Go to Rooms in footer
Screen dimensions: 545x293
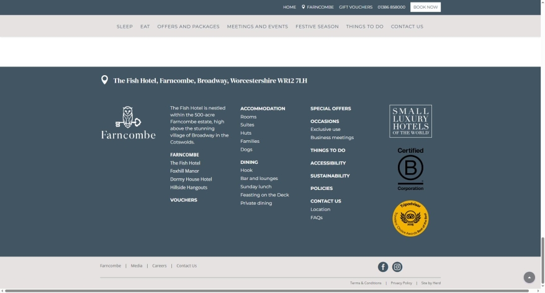pos(248,117)
